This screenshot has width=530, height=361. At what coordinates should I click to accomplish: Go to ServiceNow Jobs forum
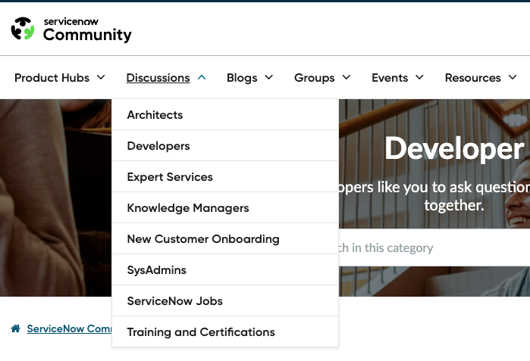tap(225, 301)
